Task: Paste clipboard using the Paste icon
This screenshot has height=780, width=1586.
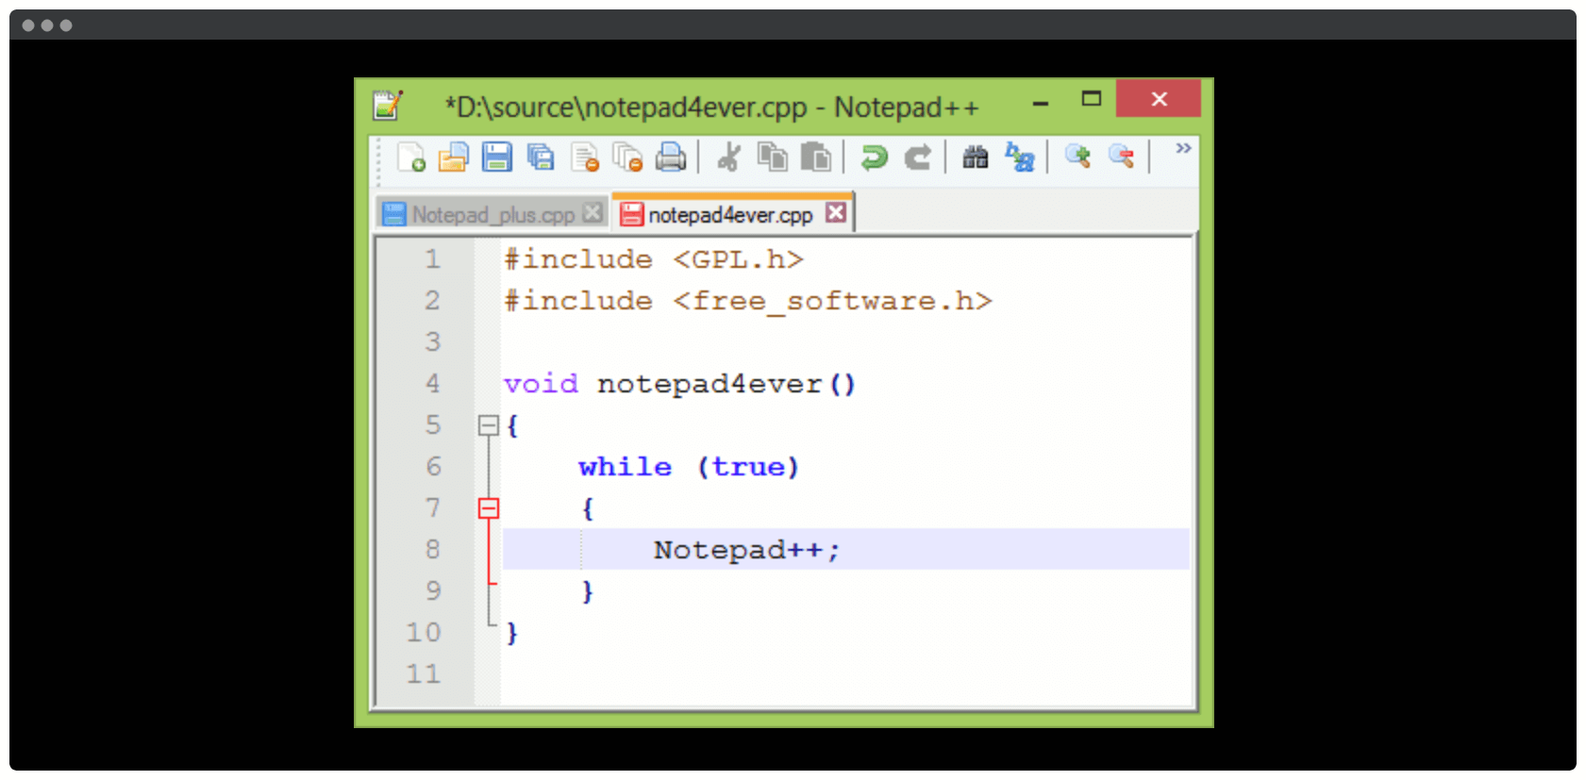Action: point(816,158)
